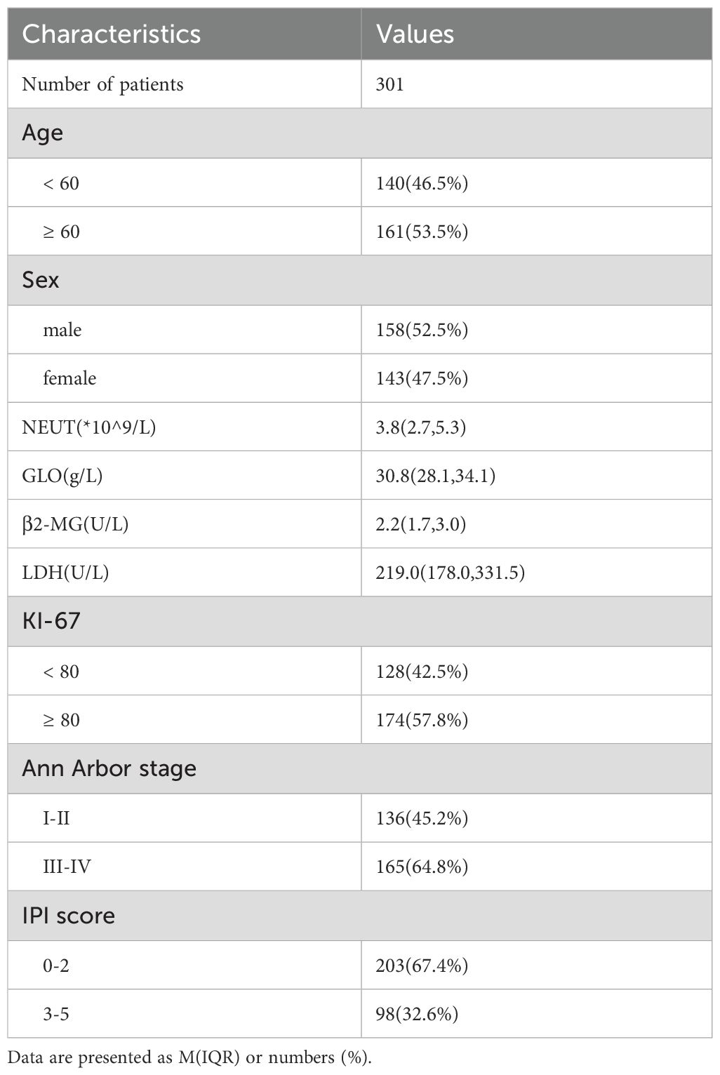Screen dimensions: 720x1075
Task: Click the female value 143(47.5%)
Action: click(422, 378)
